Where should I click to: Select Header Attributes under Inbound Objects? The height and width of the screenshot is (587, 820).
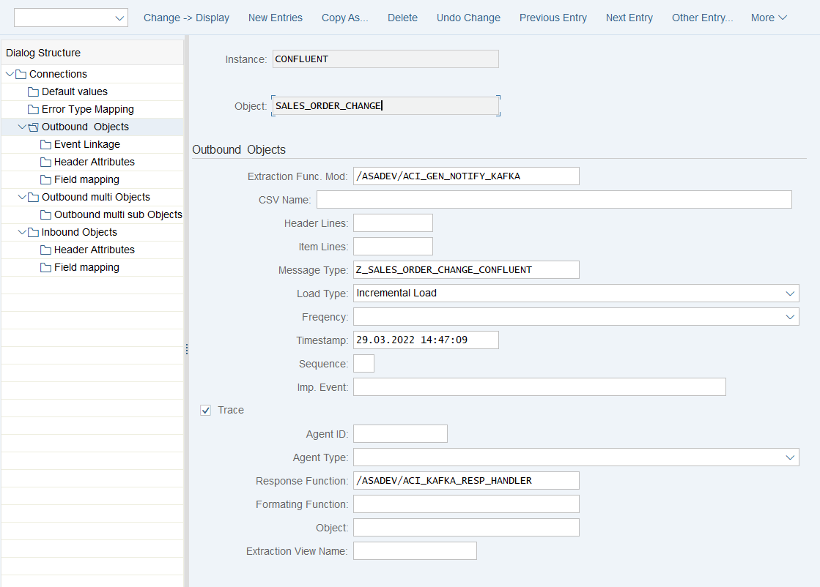95,250
